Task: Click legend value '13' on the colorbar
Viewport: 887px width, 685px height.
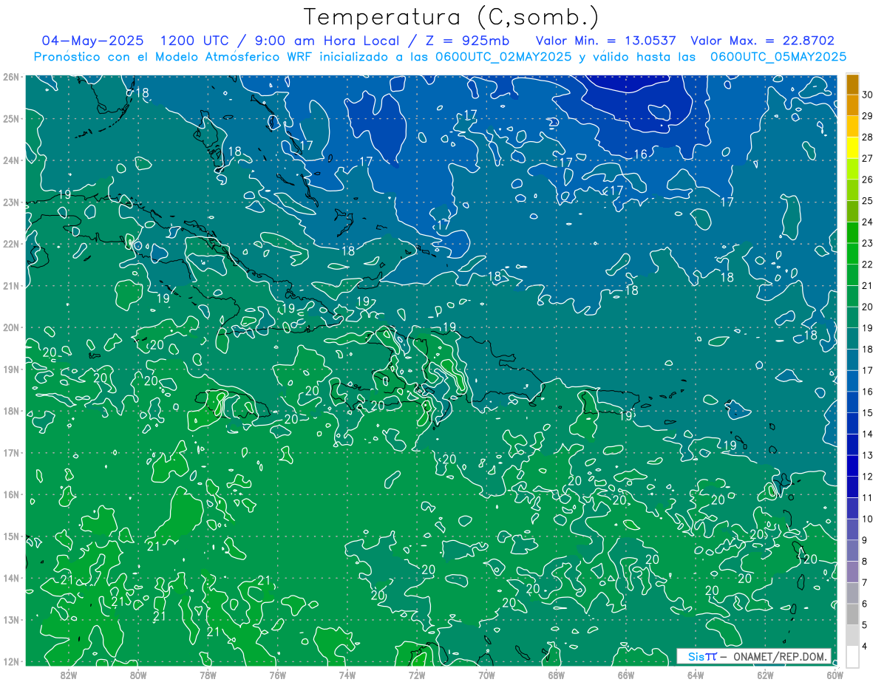Action: (868, 455)
